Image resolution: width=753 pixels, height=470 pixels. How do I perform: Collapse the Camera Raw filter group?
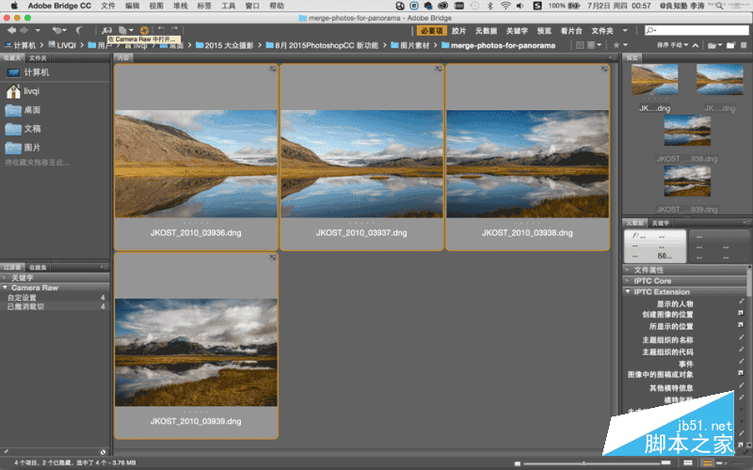[x=6, y=287]
